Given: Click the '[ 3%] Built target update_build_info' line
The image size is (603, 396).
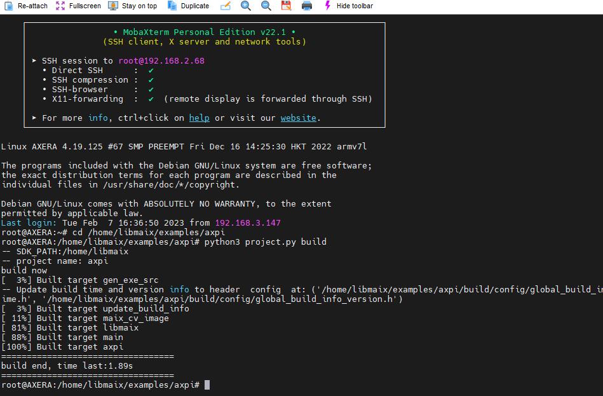Looking at the screenshot, I should click(x=95, y=309).
